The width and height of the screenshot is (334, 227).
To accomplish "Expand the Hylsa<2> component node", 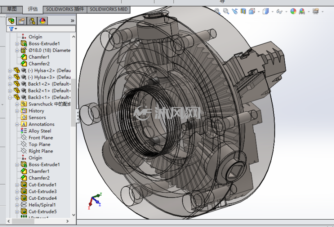I will [x=10, y=71].
